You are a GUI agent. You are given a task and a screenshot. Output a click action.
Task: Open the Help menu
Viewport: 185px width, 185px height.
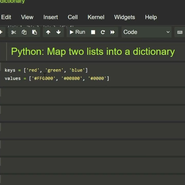[x=151, y=17]
